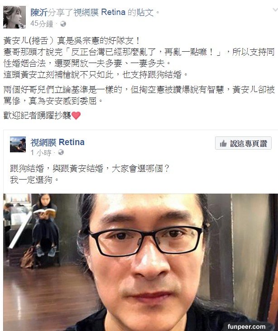Click the first line mentioning 吳宗憲
This screenshot has width=278, height=331.
pos(71,40)
